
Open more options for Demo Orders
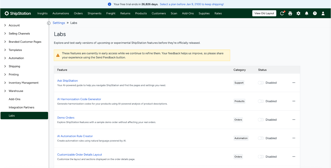(x=294, y=120)
